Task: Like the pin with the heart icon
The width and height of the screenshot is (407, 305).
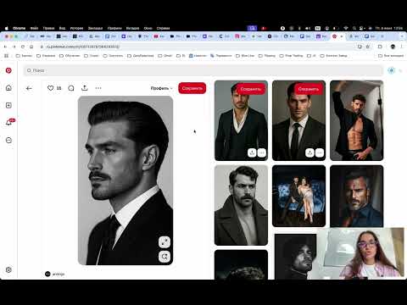Action: point(51,88)
